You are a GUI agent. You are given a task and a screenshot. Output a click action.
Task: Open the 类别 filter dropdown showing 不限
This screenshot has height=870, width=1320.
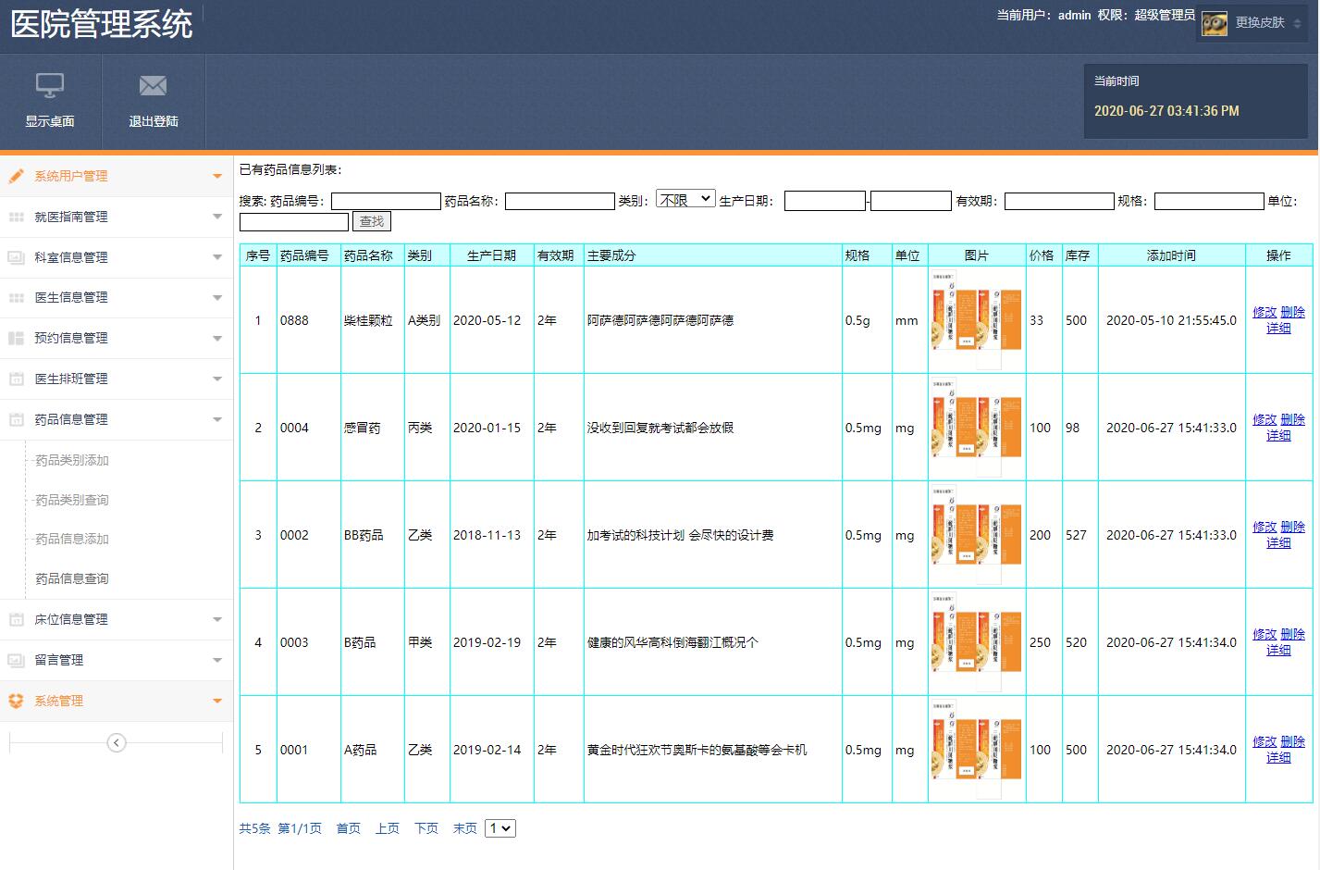click(685, 196)
